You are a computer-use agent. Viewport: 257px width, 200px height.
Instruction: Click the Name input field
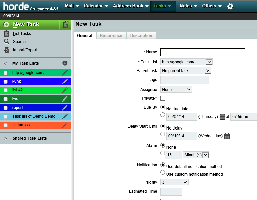[x=202, y=52]
